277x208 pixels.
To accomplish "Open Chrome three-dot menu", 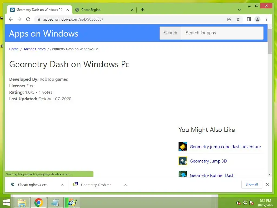I will coord(266,19).
